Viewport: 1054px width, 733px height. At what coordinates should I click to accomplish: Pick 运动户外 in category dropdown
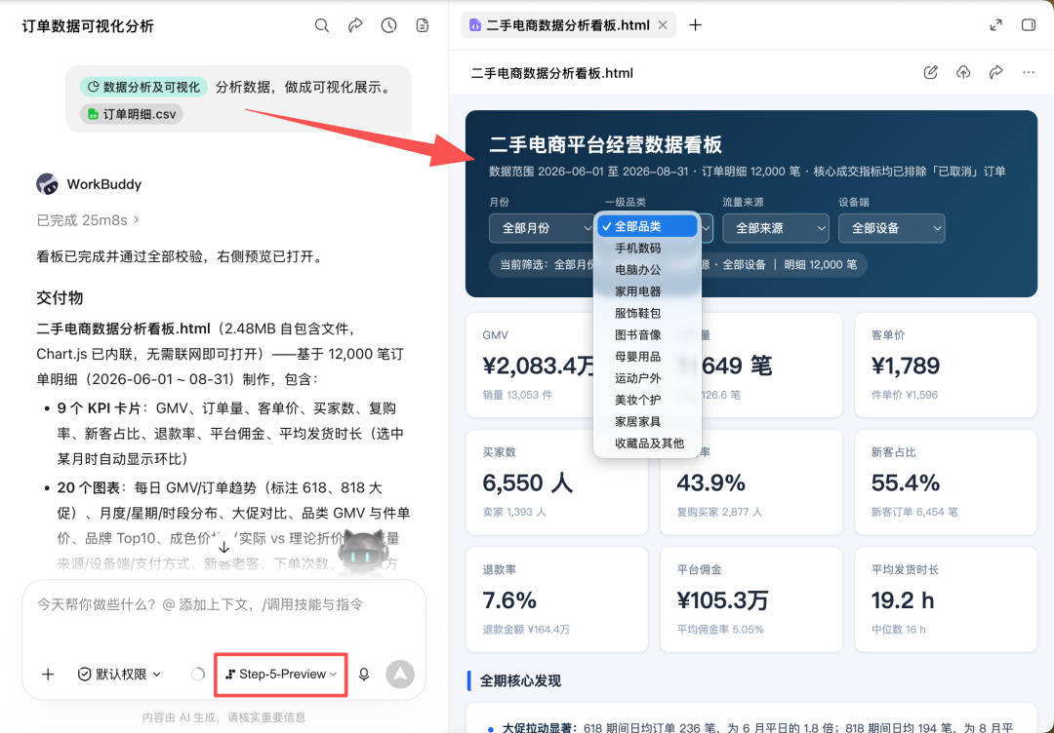click(647, 378)
